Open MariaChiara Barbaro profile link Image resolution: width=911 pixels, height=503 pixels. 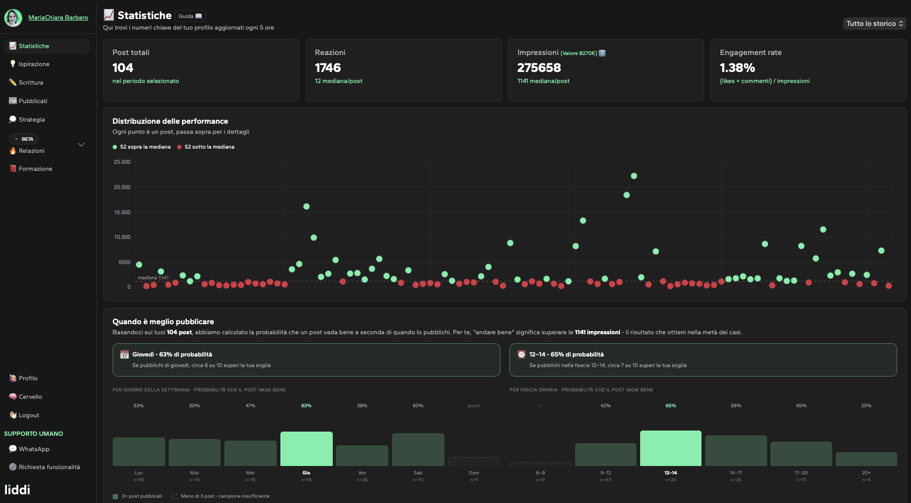point(58,17)
